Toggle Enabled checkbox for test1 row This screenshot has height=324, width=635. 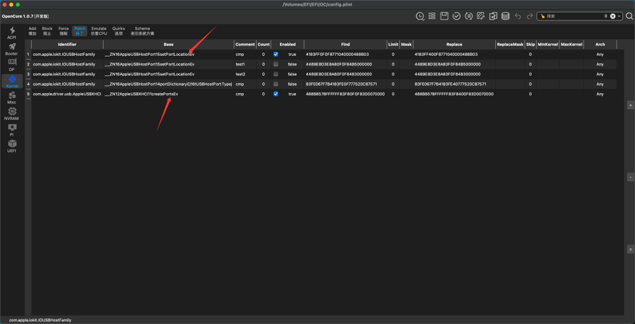coord(276,64)
